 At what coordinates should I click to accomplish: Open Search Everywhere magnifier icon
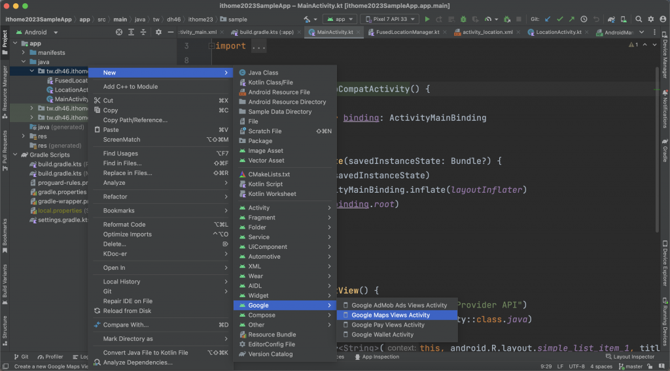point(639,19)
